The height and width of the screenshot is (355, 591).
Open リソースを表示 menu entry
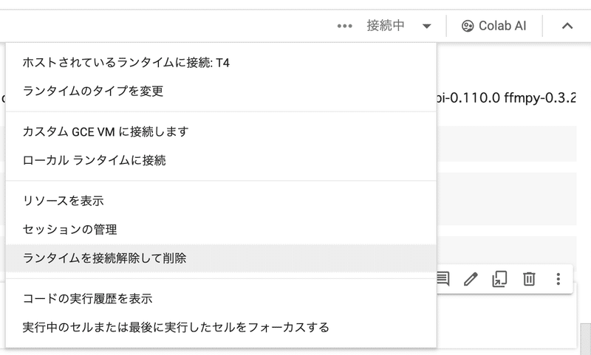click(x=64, y=200)
